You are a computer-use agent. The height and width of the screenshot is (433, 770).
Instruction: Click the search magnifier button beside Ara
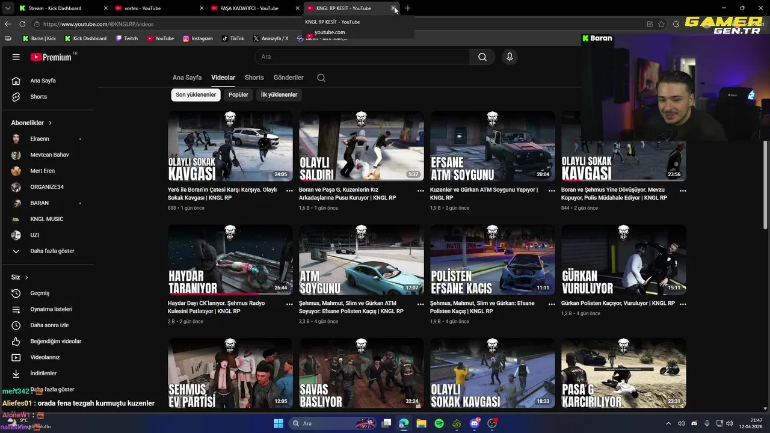pos(482,57)
